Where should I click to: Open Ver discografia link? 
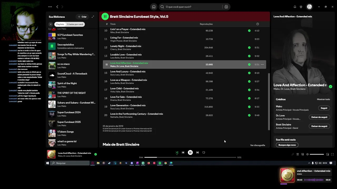[257, 145]
